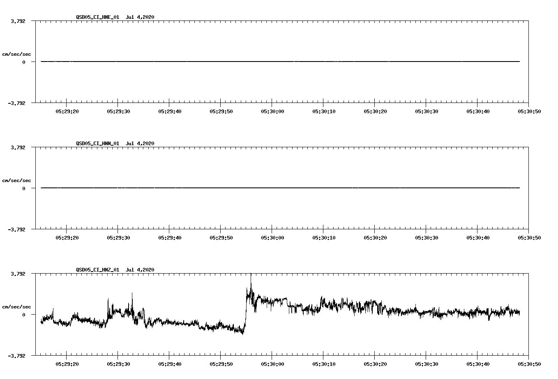
Task: Click 05:30:40 time label under HNZ plot
Action: tap(478, 364)
